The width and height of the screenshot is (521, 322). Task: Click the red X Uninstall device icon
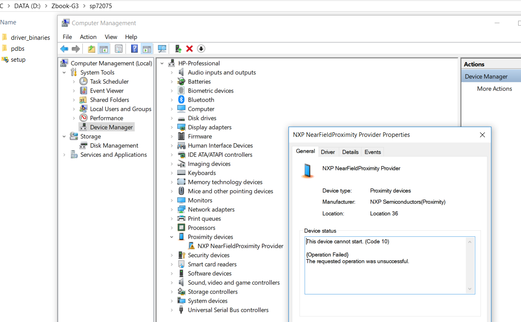[x=189, y=49]
